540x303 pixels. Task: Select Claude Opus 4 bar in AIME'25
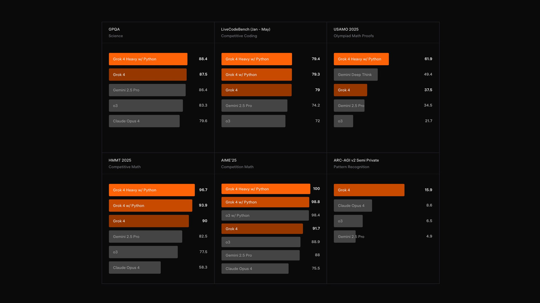tap(255, 268)
